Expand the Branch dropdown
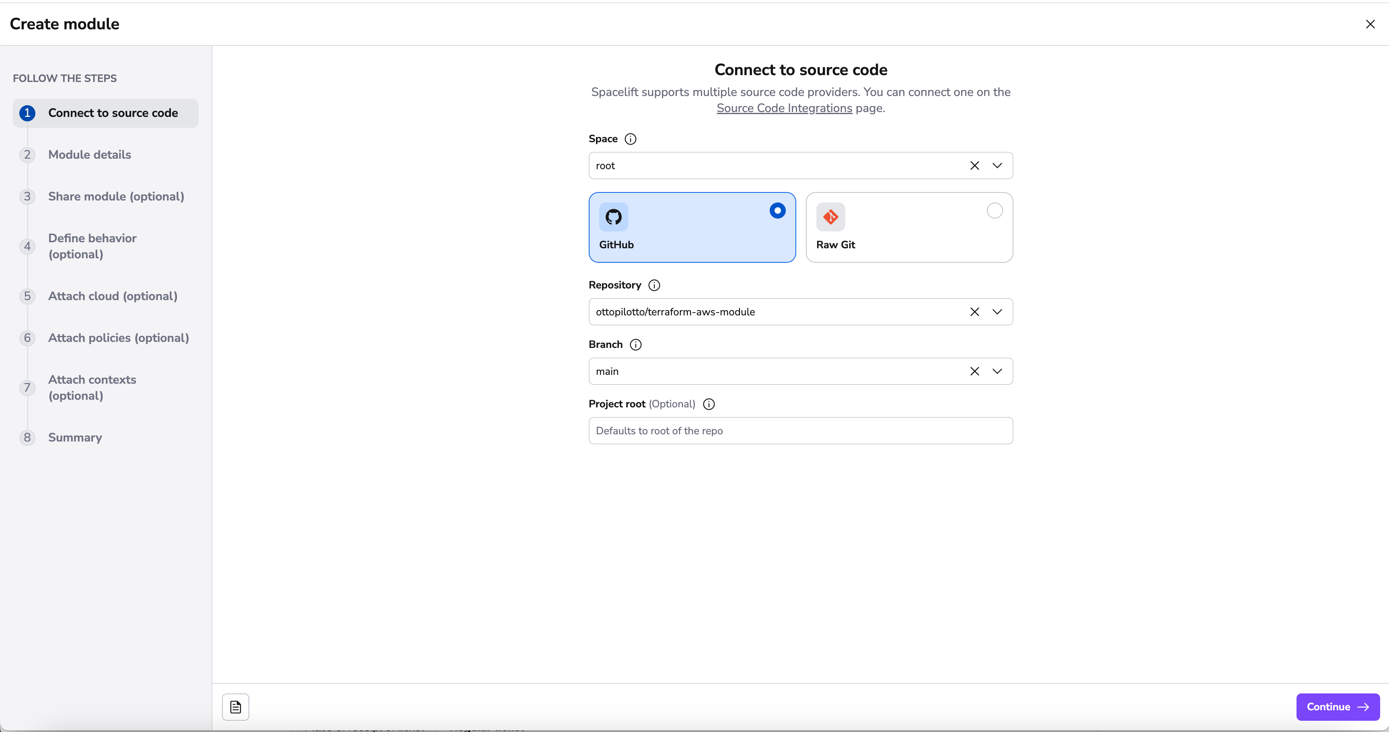Screen dimensions: 1389x732 (x=997, y=371)
